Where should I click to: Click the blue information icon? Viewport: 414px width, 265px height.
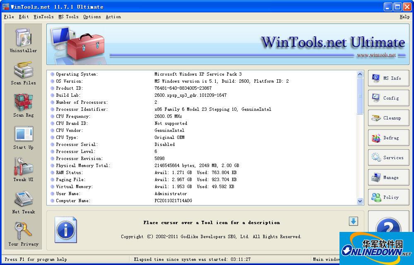pyautogui.click(x=65, y=229)
